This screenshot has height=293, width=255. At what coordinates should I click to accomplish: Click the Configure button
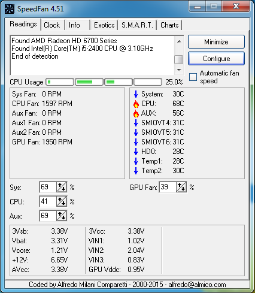coord(216,59)
